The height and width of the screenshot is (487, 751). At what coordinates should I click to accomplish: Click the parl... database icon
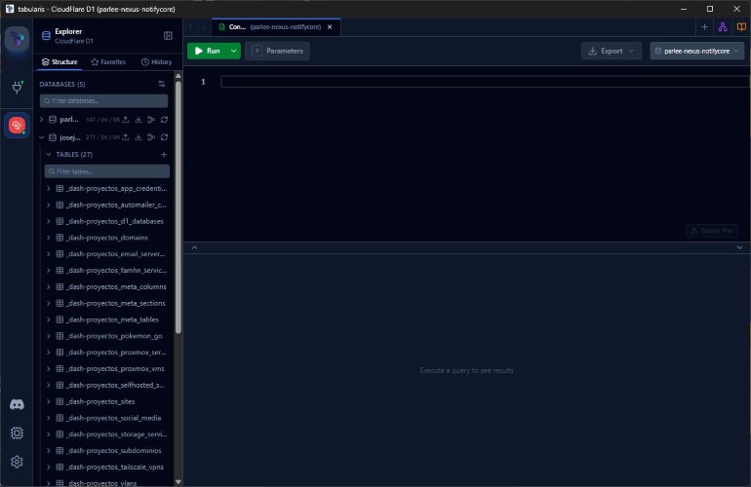pyautogui.click(x=53, y=120)
